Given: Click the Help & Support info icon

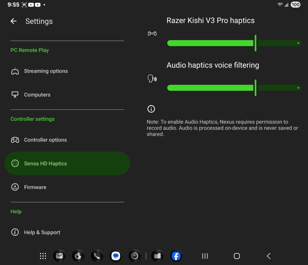Looking at the screenshot, I should (15, 232).
